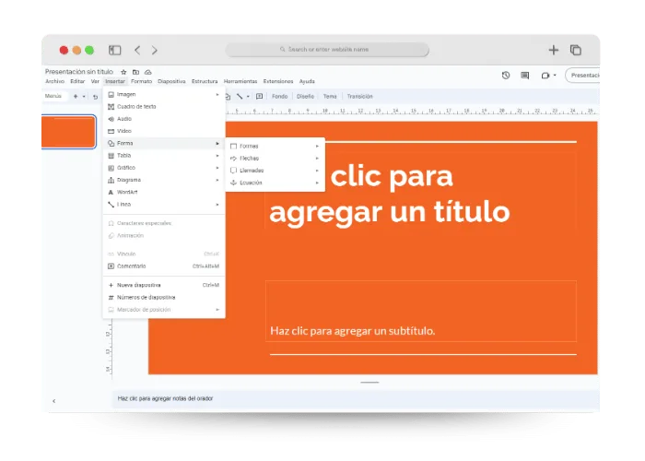Click the subtitle placeholder text
The width and height of the screenshot is (645, 461).
353,331
